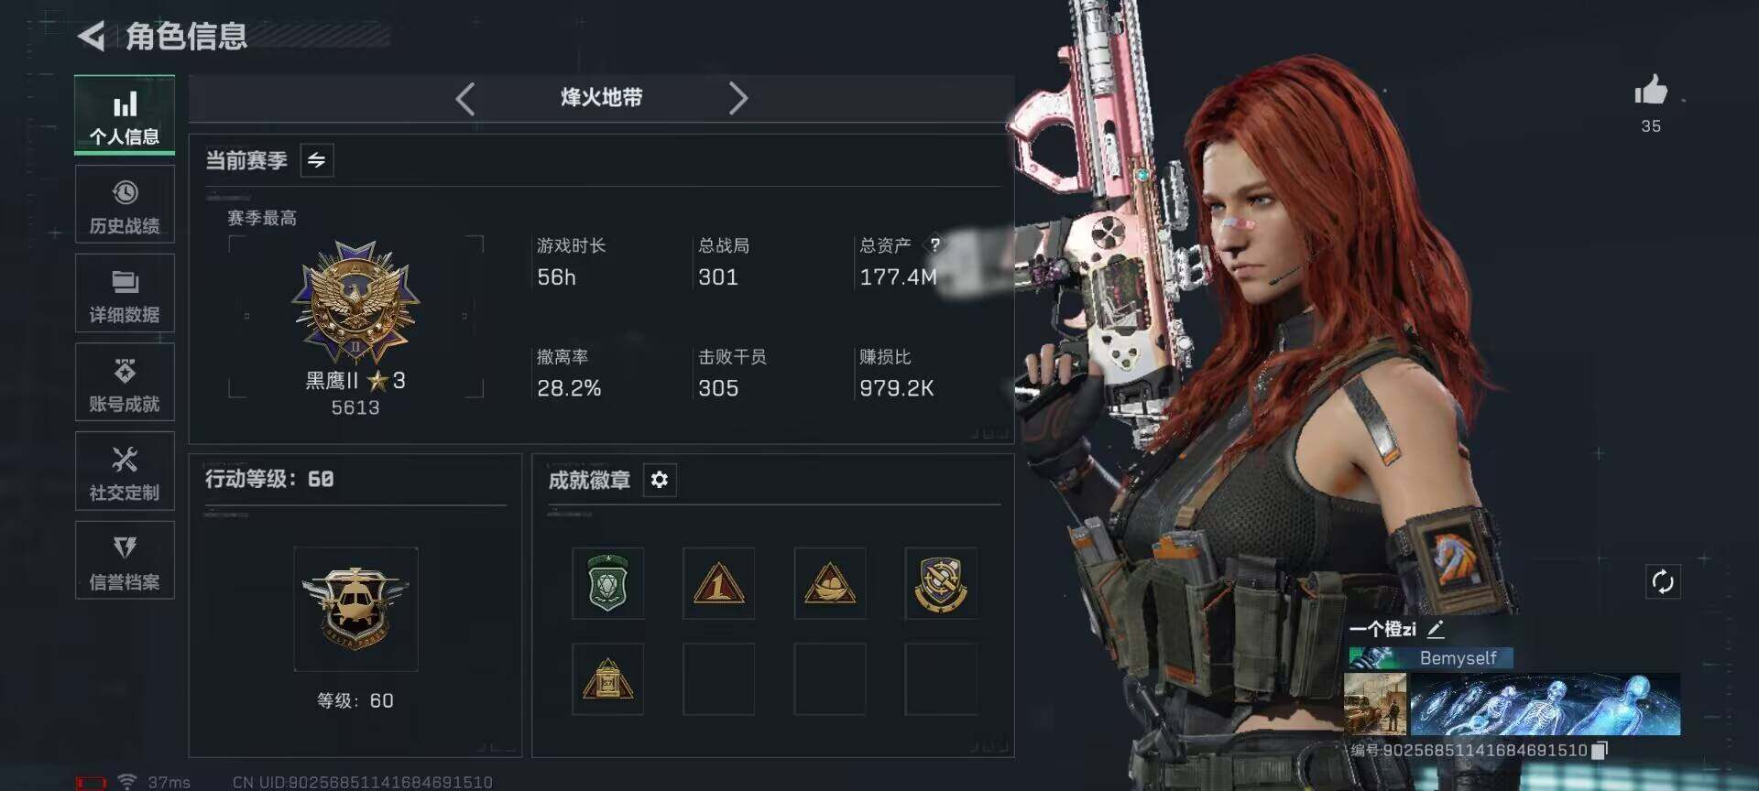
Task: Edit nickname with the pencil icon
Action: coord(1436,630)
